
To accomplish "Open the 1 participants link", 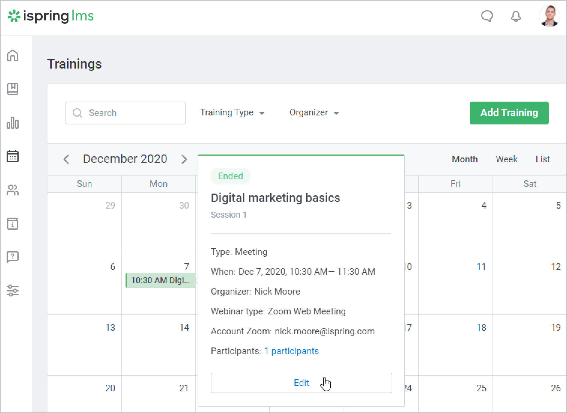I will 291,351.
